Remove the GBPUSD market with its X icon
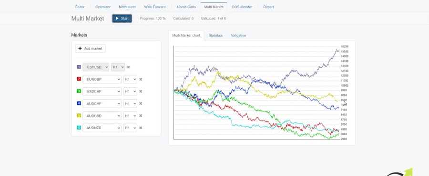The height and width of the screenshot is (176, 429). pyautogui.click(x=128, y=67)
